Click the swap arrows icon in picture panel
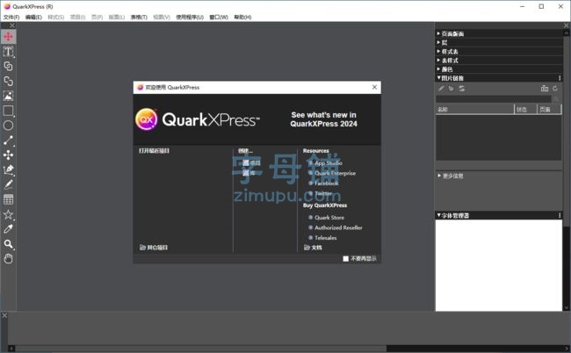Image resolution: width=571 pixels, height=353 pixels. (x=462, y=89)
